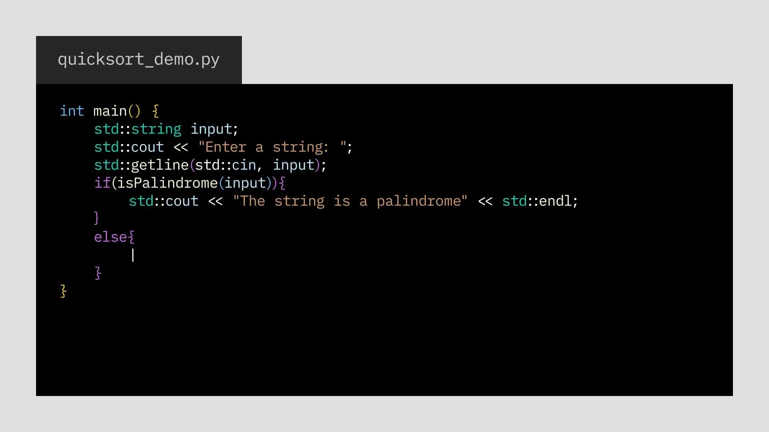This screenshot has width=769, height=432.
Task: Click the 'else' keyword
Action: point(111,237)
